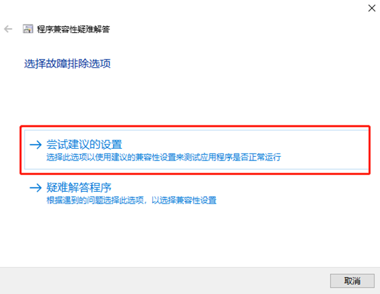Close the troubleshooter window with X

pos(372,8)
